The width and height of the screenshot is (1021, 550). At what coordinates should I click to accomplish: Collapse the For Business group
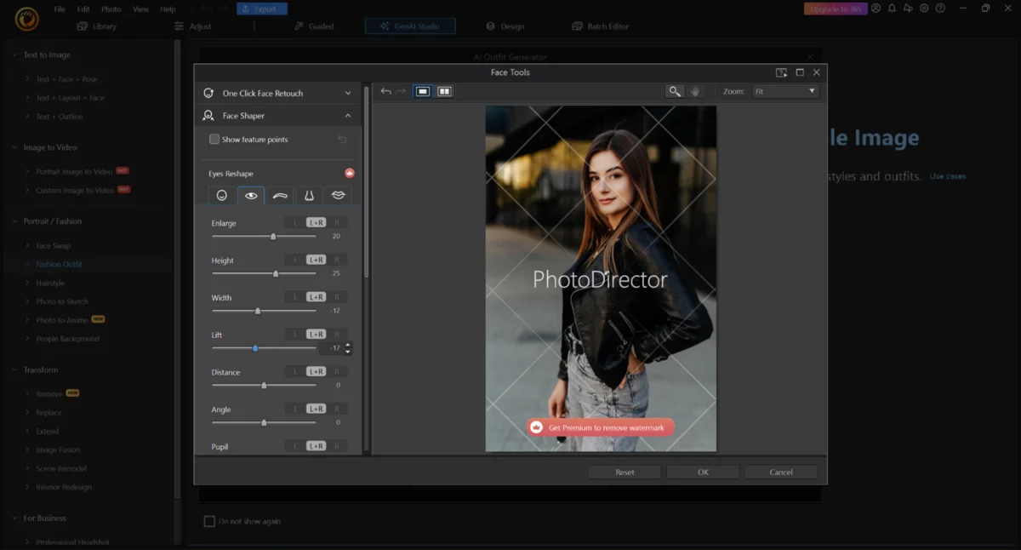click(14, 518)
